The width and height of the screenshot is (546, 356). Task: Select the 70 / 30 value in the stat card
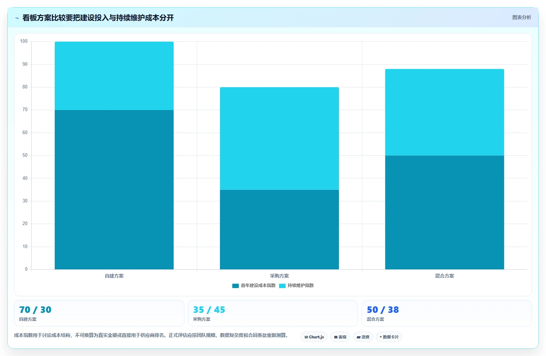(x=35, y=310)
